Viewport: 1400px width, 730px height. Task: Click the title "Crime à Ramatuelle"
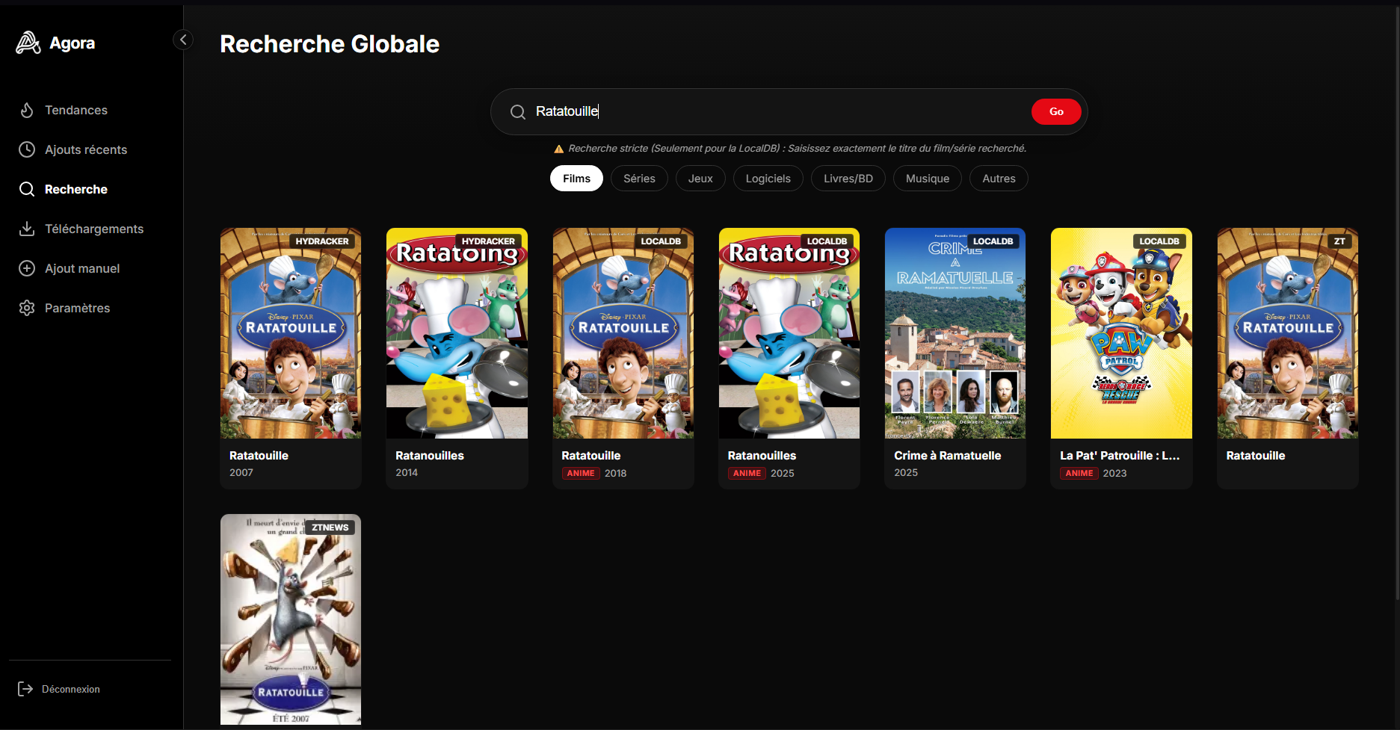click(948, 455)
